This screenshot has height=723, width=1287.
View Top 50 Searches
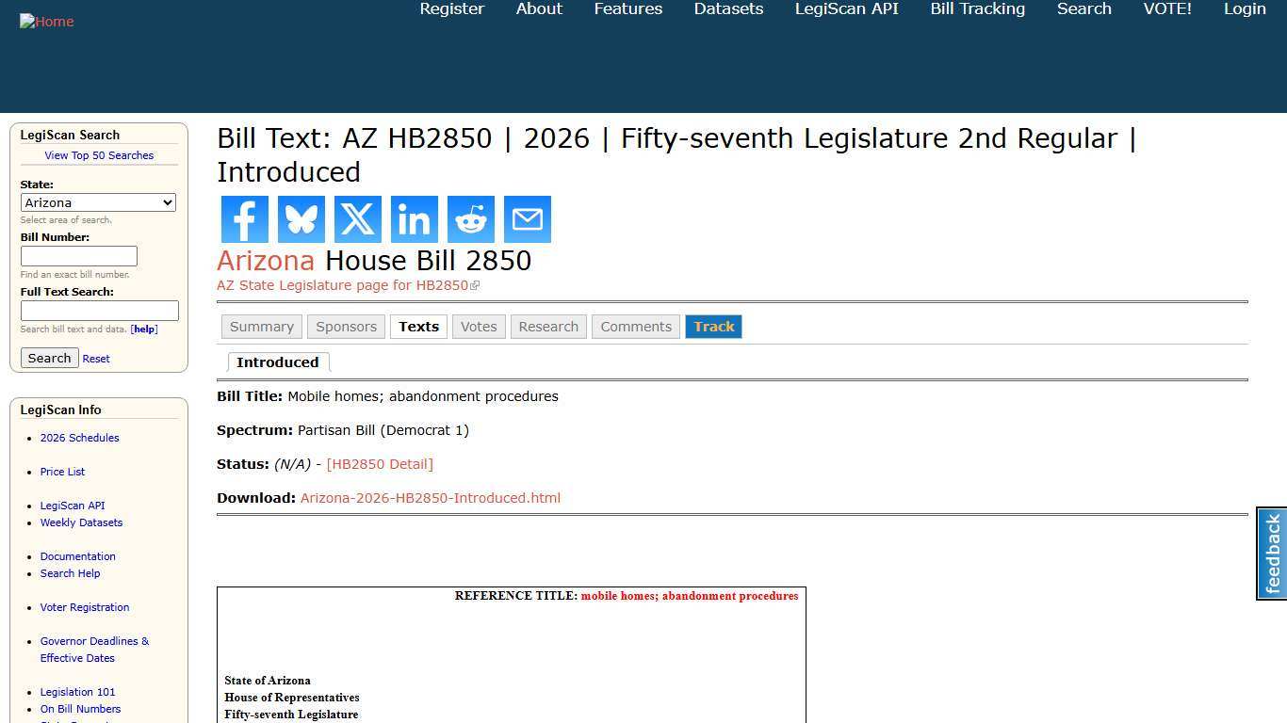pos(99,154)
